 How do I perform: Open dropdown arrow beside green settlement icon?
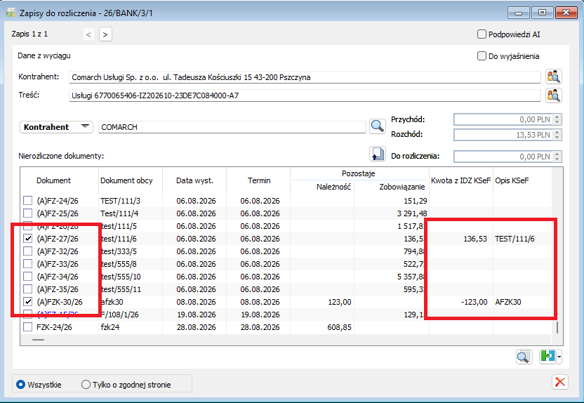559,357
